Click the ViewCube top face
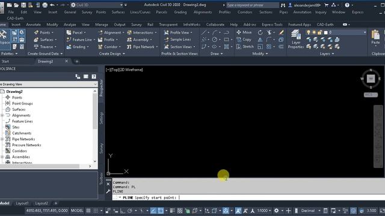Screen dimensions: 385x216 (x=371, y=79)
